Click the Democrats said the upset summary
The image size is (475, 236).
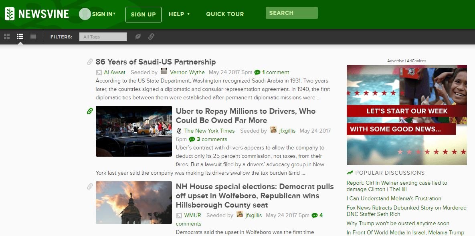(245, 232)
